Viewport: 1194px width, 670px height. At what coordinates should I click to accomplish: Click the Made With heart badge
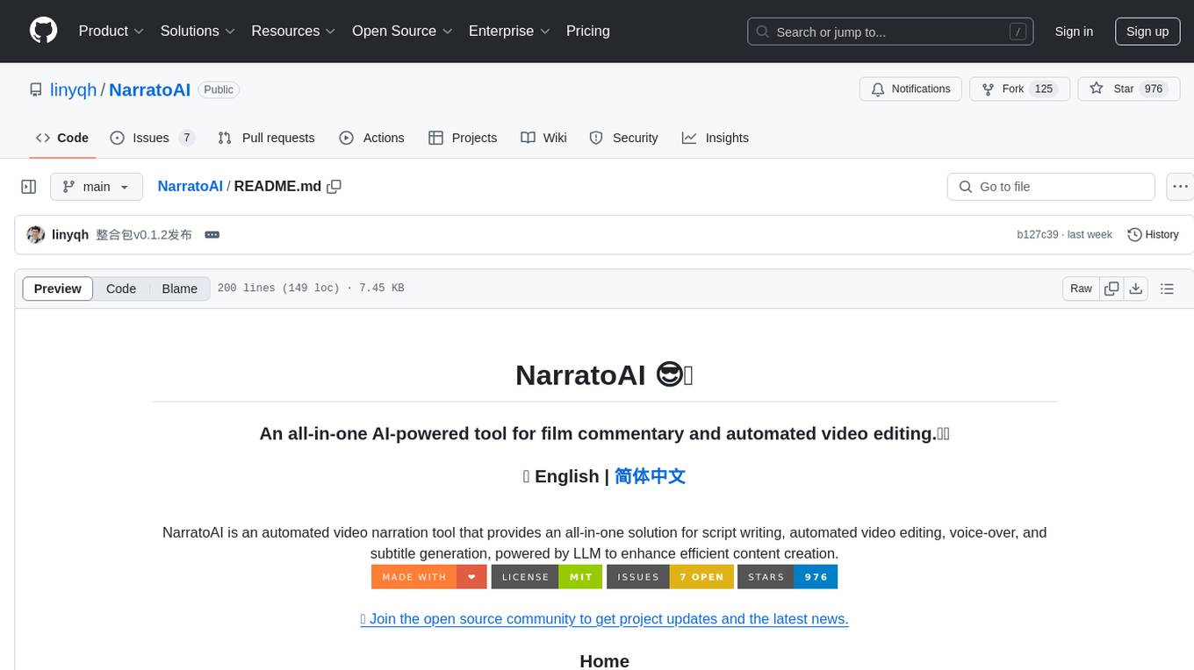[x=429, y=577]
